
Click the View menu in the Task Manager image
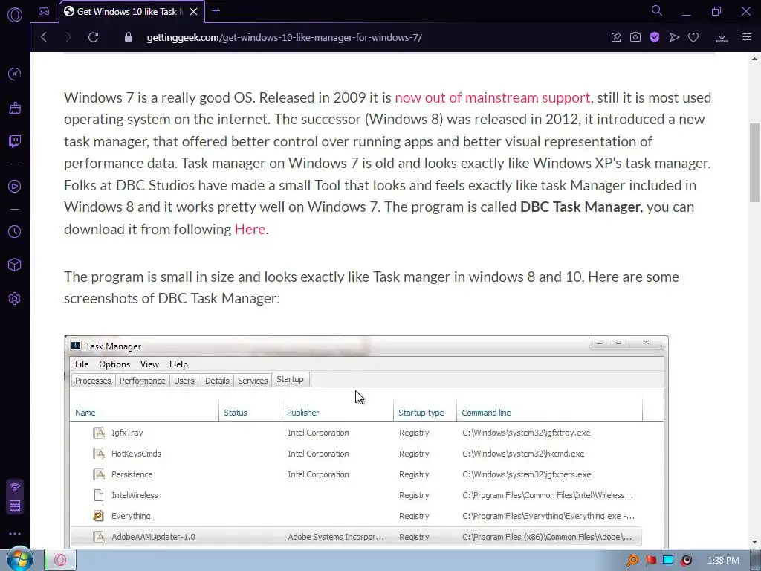coord(149,364)
